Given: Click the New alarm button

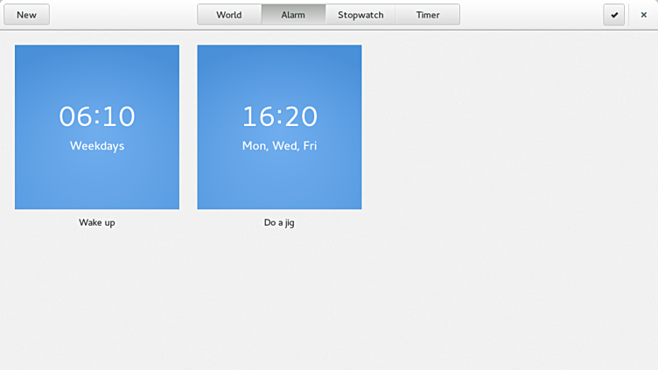Looking at the screenshot, I should [27, 15].
